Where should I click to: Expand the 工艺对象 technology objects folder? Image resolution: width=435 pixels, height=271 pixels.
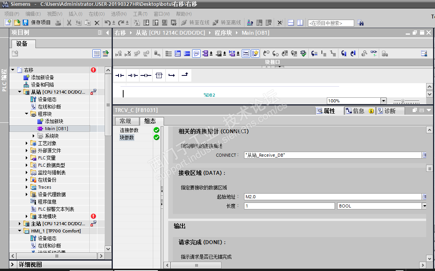pyautogui.click(x=27, y=143)
